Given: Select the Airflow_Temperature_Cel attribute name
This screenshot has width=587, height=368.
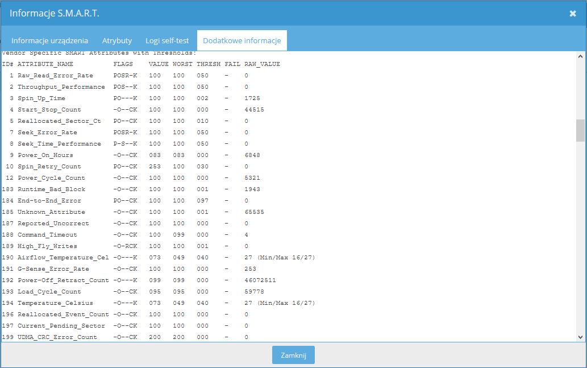Looking at the screenshot, I should pyautogui.click(x=63, y=258).
